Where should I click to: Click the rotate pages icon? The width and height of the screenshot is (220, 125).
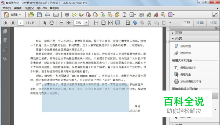coord(96,15)
